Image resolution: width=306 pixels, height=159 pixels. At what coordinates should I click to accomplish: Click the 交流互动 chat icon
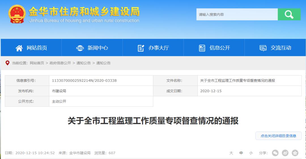point(263,48)
